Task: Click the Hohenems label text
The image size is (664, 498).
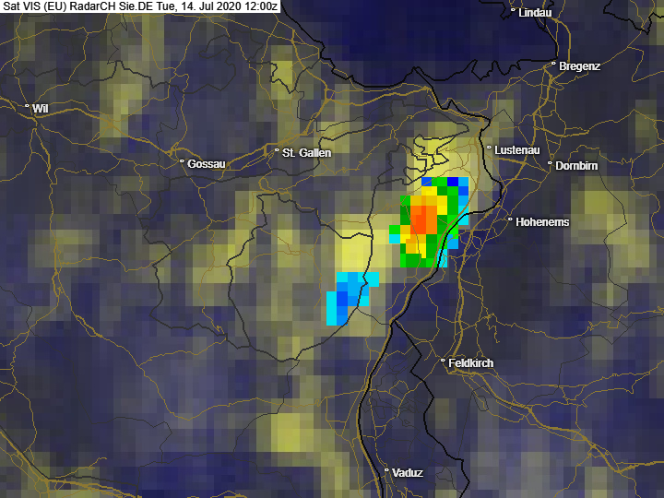Action: click(542, 222)
